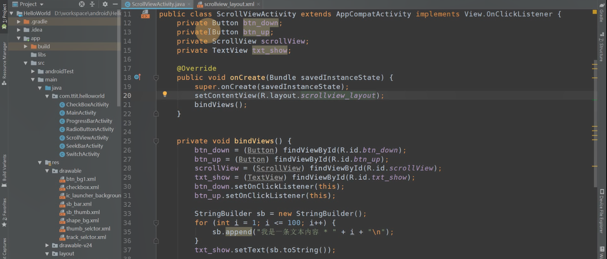Fold the bindViews method at line 25
This screenshot has height=259, width=607.
click(156, 141)
